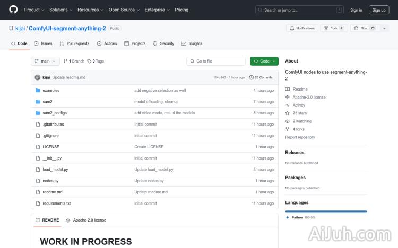398x248 pixels.
Task: Click the LICENSE file icon
Action: point(38,147)
